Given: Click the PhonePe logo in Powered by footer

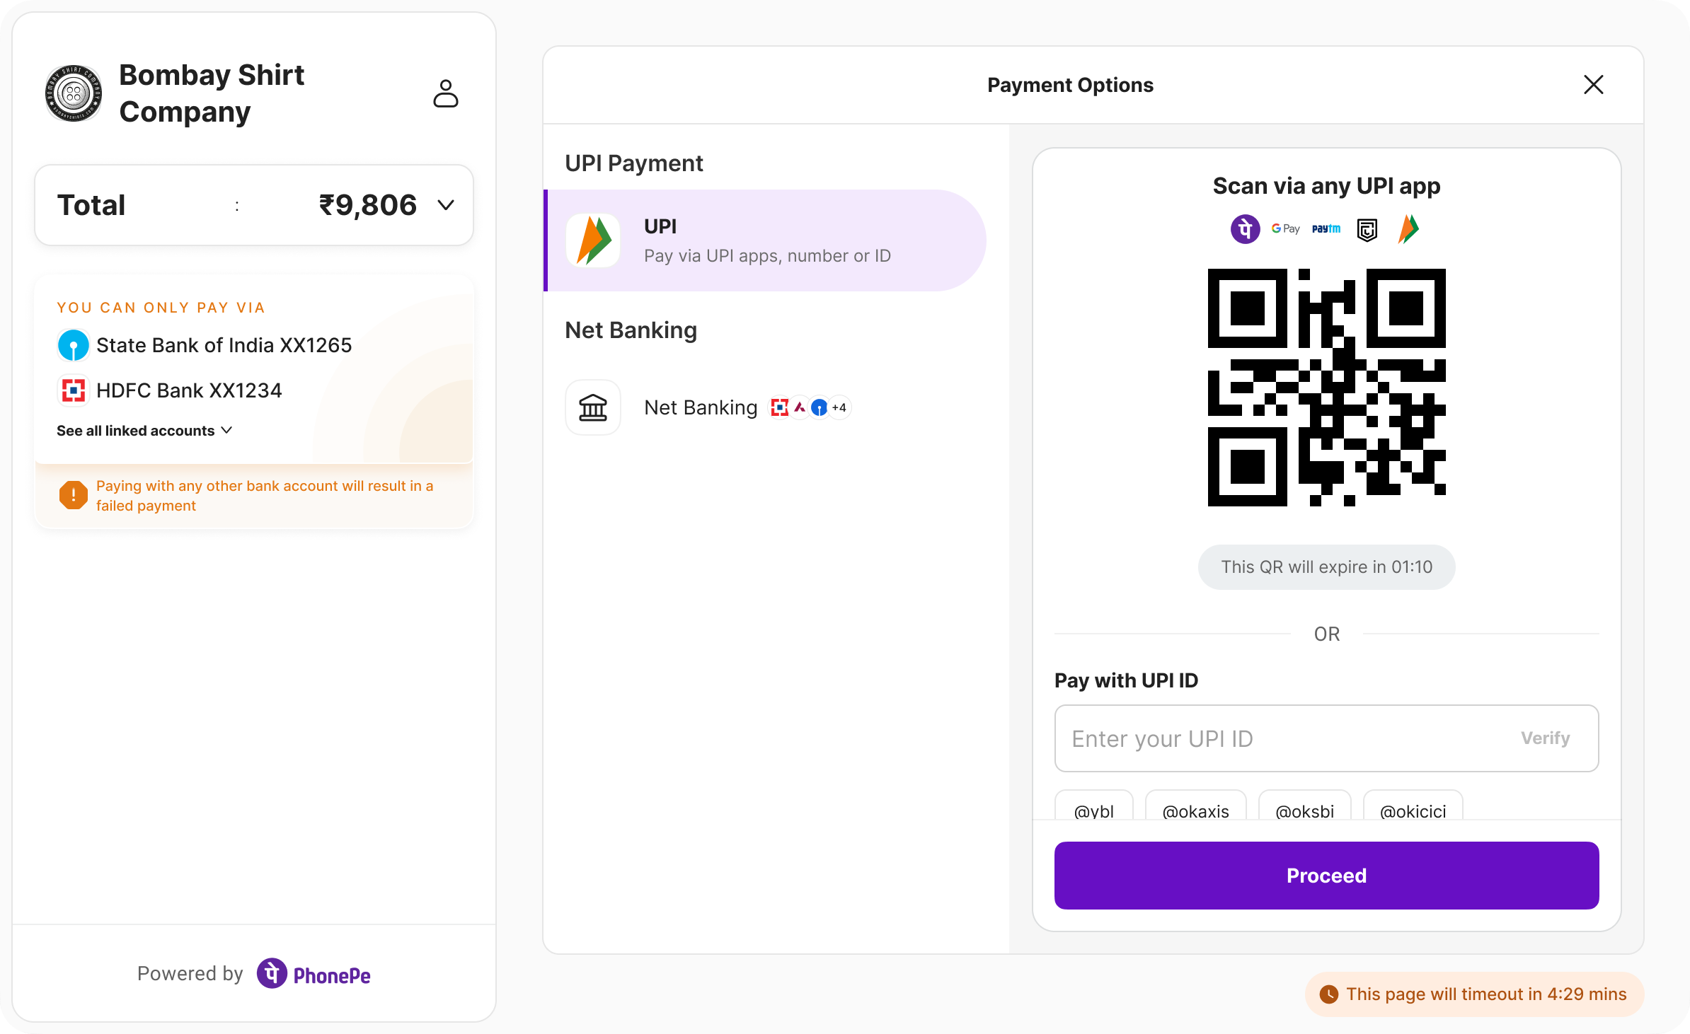Looking at the screenshot, I should 314,974.
